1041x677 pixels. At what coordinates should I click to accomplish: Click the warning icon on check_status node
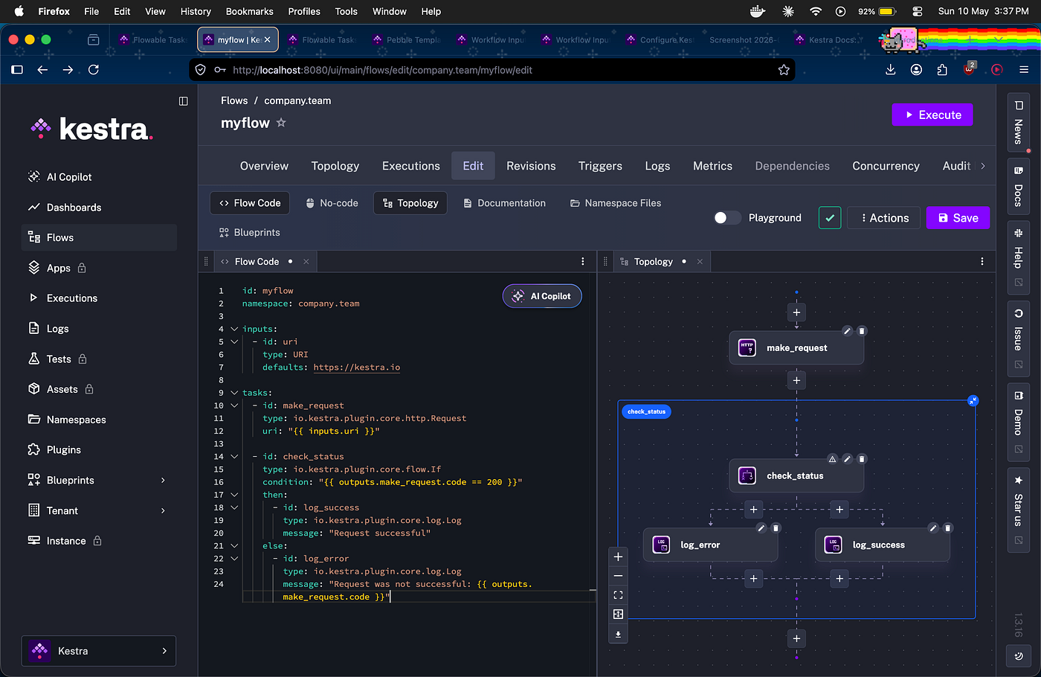(832, 459)
